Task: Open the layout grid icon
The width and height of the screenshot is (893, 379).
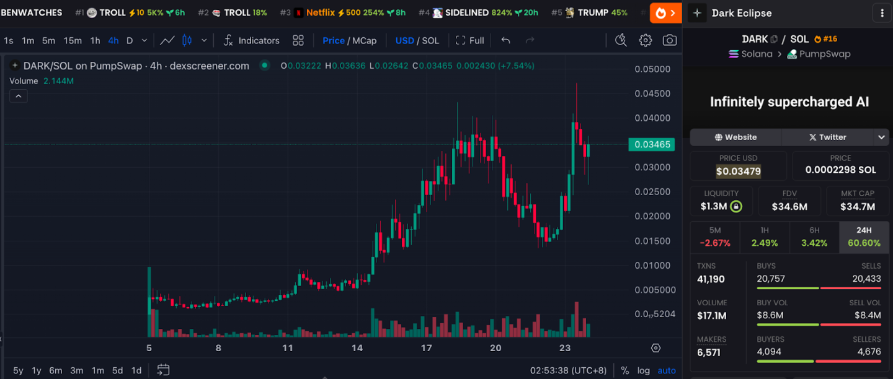Action: coord(298,40)
